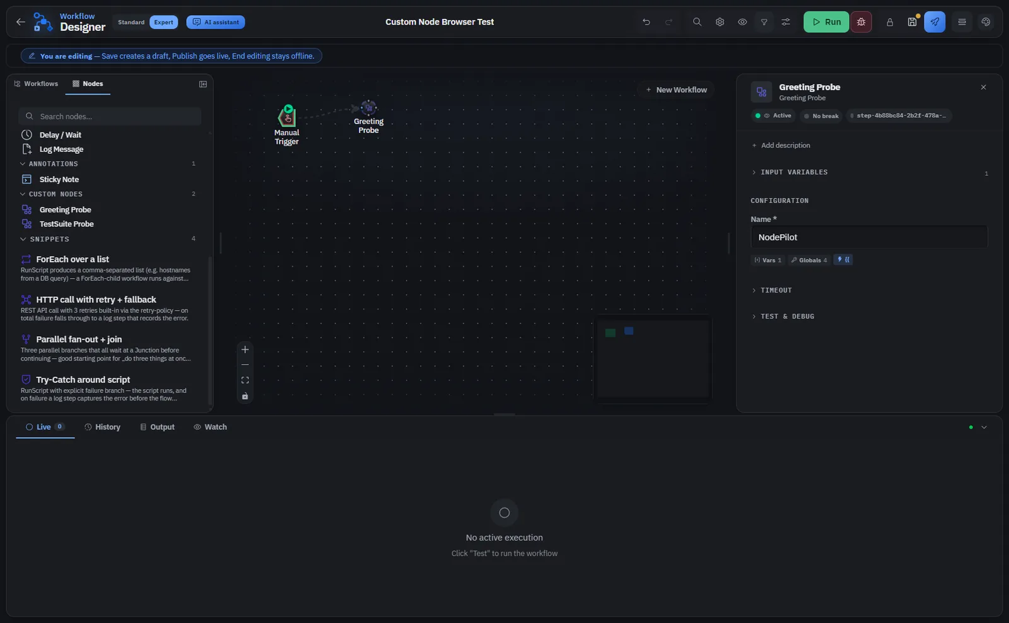
Task: Open the hamburger menu icon
Action: (962, 22)
